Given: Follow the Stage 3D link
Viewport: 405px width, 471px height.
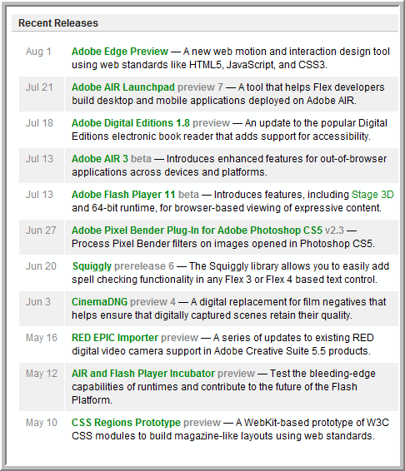Looking at the screenshot, I should (x=372, y=195).
